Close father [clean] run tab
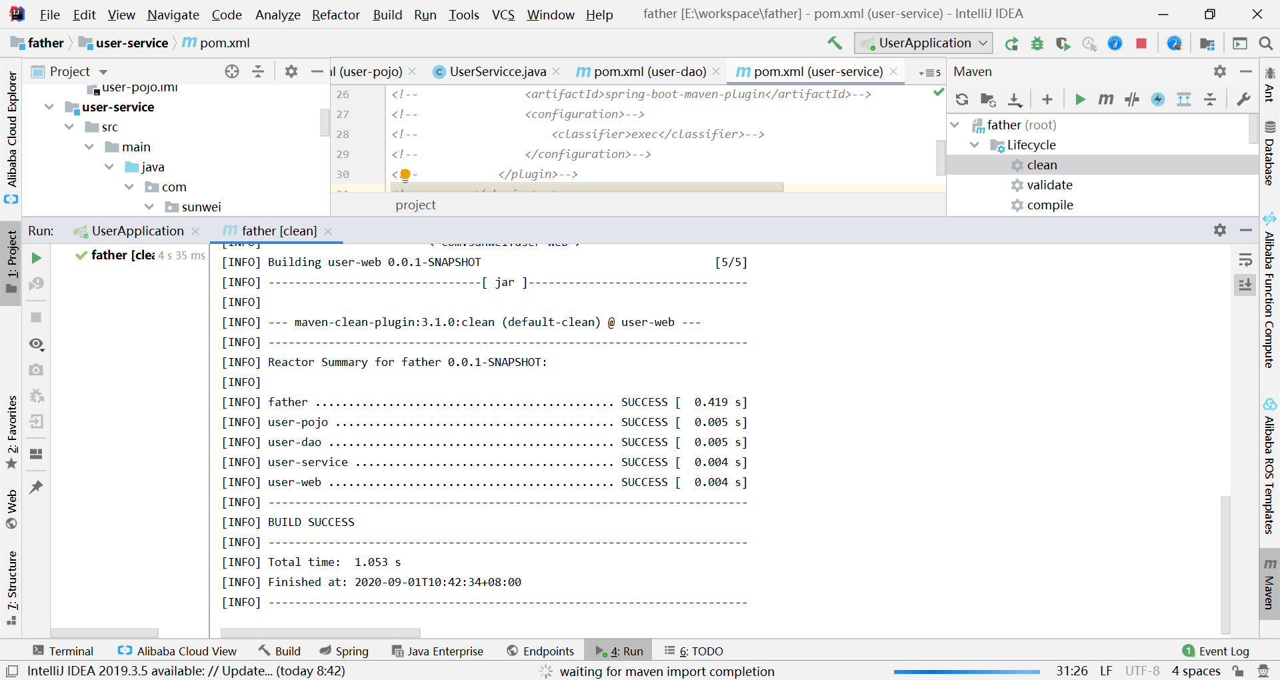Image resolution: width=1280 pixels, height=680 pixels. coord(328,231)
